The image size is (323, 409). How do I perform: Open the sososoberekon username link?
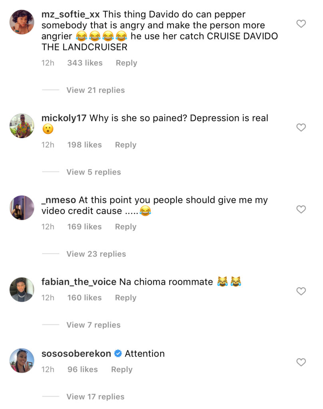click(x=76, y=354)
